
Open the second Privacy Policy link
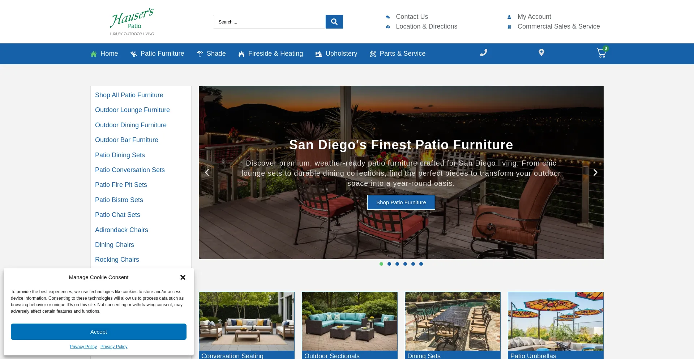tap(114, 347)
